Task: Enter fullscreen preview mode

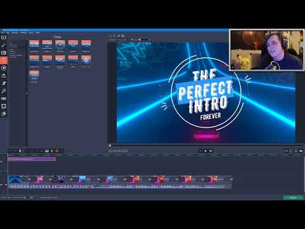Action: (296, 151)
